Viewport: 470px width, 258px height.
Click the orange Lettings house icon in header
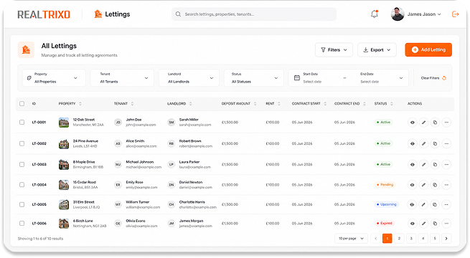(x=98, y=14)
